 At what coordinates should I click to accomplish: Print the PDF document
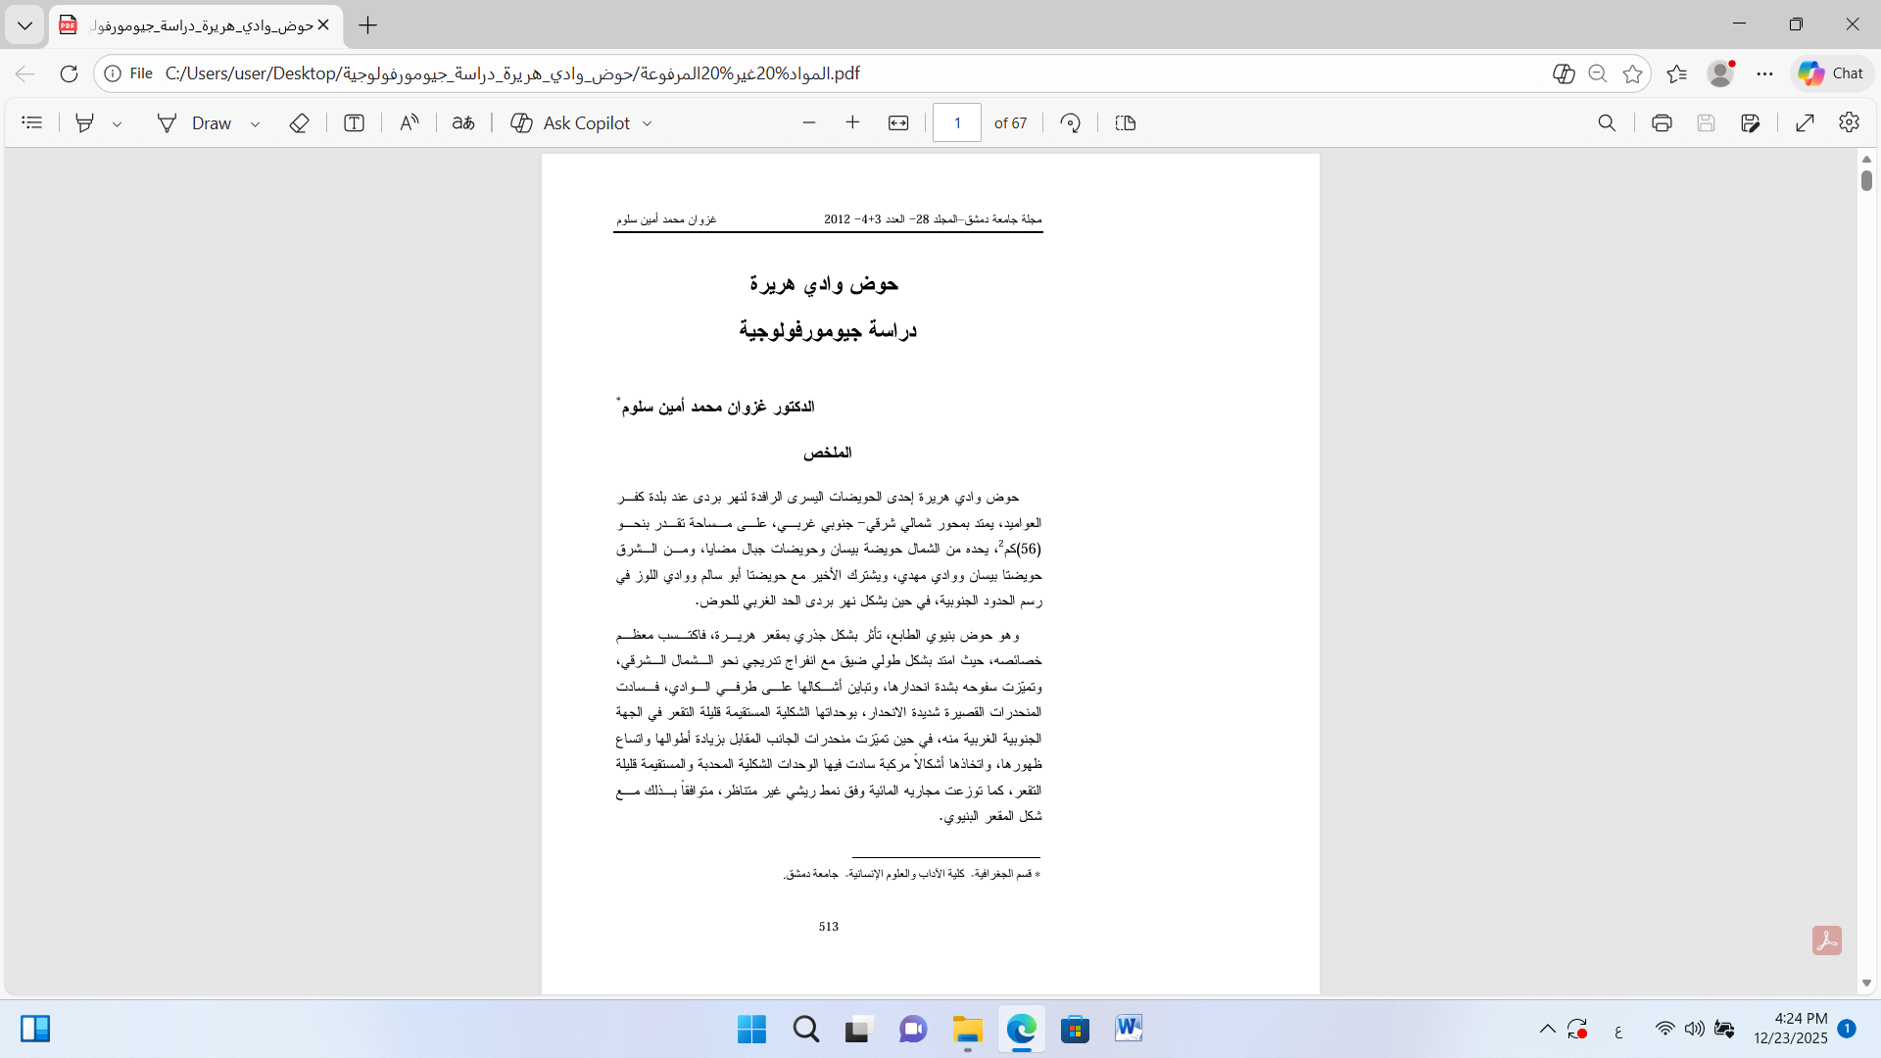[x=1662, y=122]
